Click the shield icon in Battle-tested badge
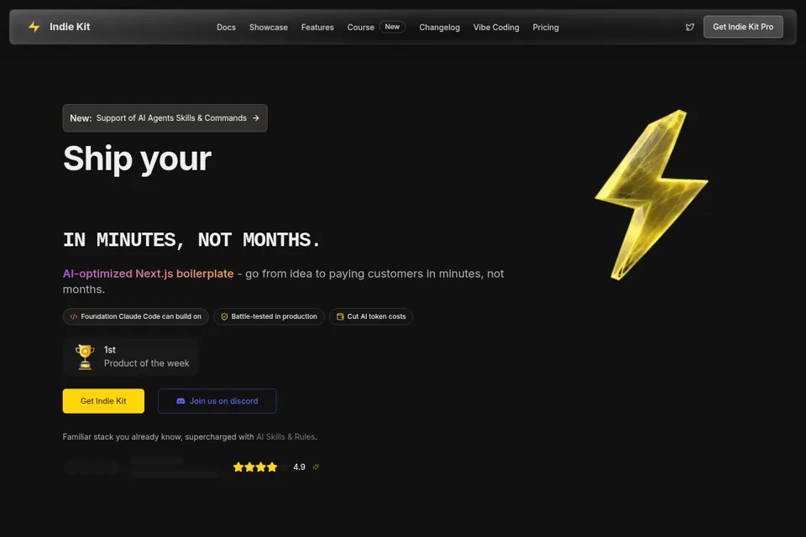806x537 pixels. pyautogui.click(x=224, y=316)
